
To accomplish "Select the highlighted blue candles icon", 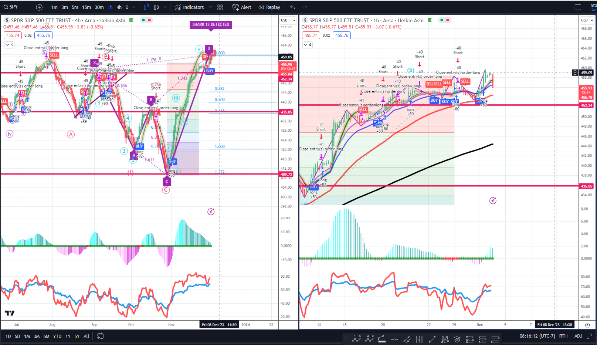I will click(146, 7).
